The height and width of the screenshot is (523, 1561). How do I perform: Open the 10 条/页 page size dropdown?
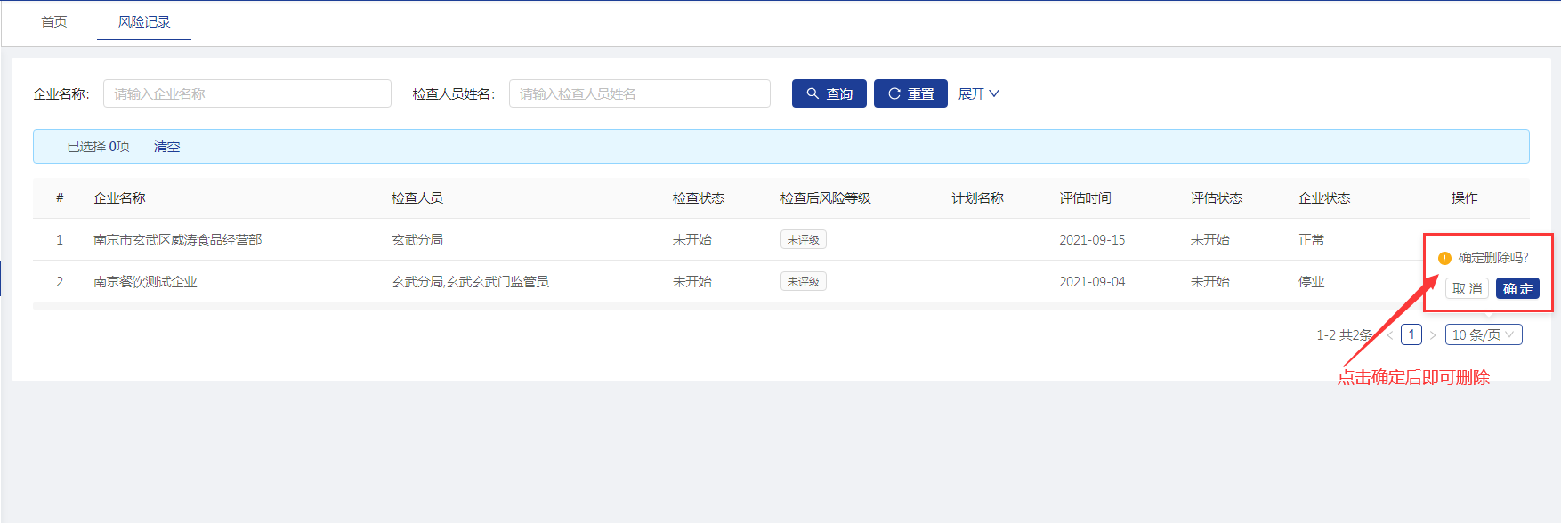click(x=1483, y=334)
